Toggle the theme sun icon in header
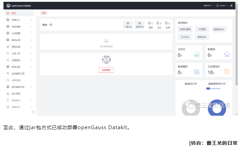Image resolution: width=240 pixels, height=153 pixels. tap(231, 6)
